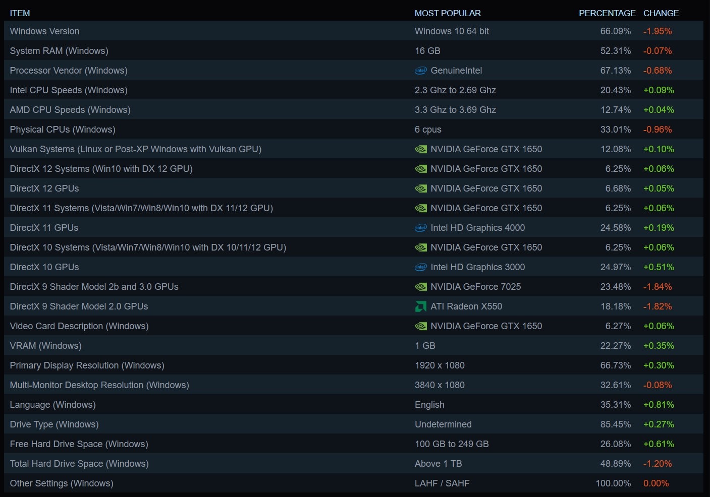The width and height of the screenshot is (710, 497).
Task: Click +0.51% DirectX 10 GPUs change
Action: [x=659, y=267]
